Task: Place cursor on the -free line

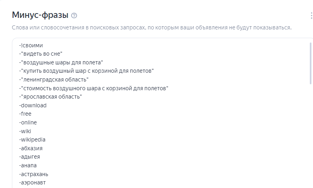Action: [x=25, y=114]
